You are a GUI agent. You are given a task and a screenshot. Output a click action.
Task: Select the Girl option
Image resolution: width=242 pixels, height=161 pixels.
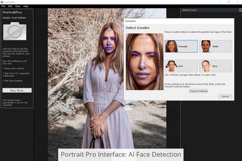pos(181,66)
